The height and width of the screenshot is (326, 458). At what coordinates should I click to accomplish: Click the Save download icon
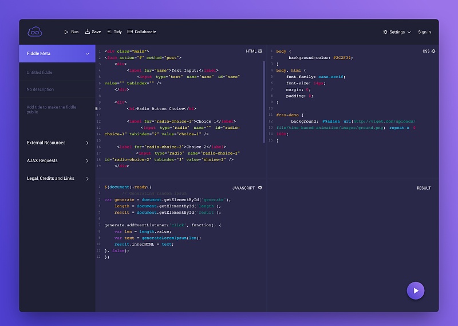88,32
